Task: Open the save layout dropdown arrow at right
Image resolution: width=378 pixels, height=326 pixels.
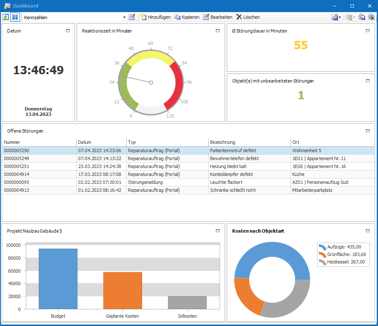Action: (340, 18)
